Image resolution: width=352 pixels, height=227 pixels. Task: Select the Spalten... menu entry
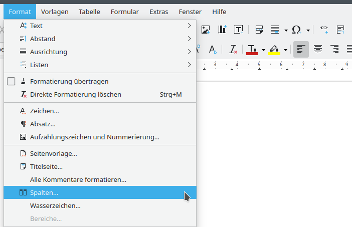point(100,192)
